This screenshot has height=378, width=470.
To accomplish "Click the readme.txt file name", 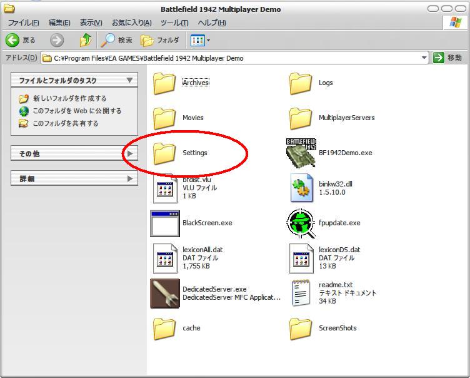I will coord(336,285).
